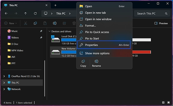This screenshot has height=106, width=173.
Task: Click the Rename icon in toolbar
Action: [54, 23]
